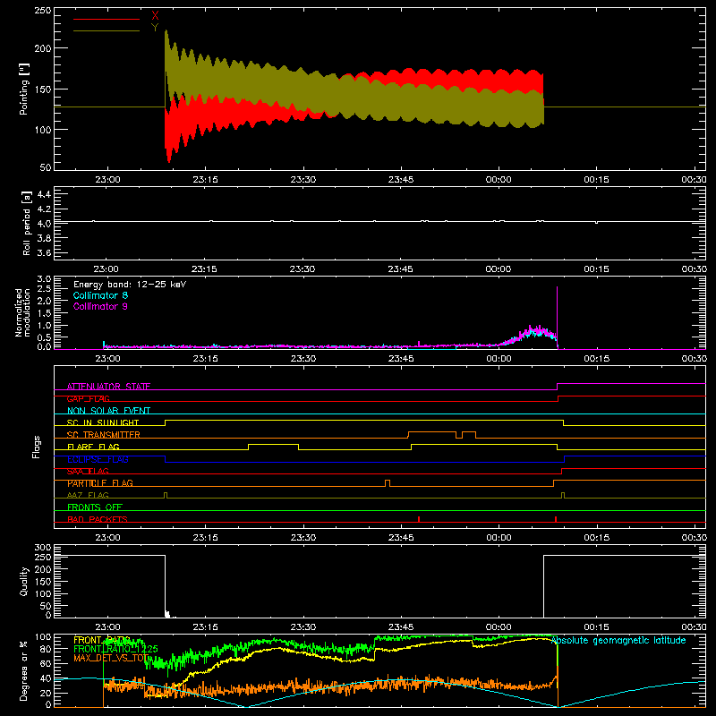716x716 pixels.
Task: Click the 'SAA_FLAG' label
Action: [x=88, y=472]
